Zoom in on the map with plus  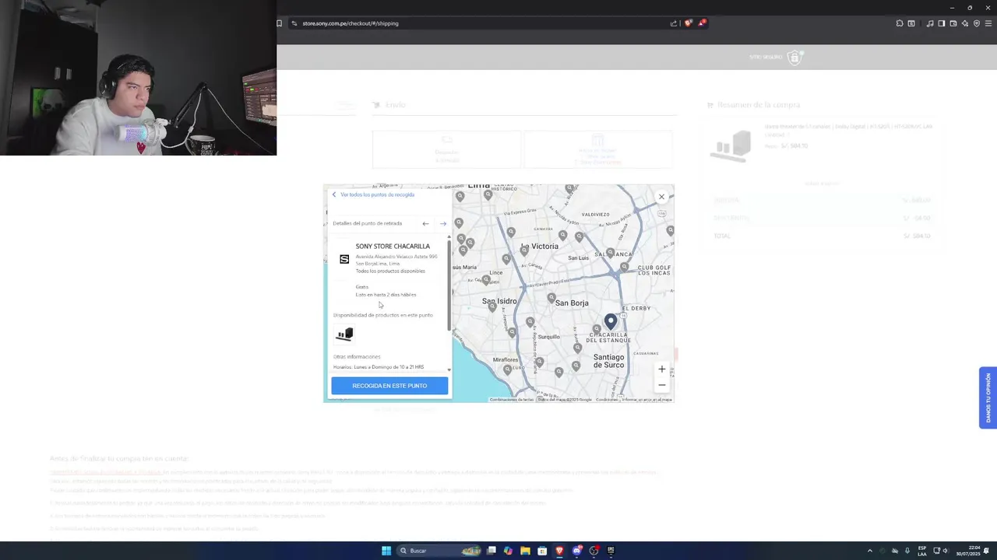coord(661,369)
